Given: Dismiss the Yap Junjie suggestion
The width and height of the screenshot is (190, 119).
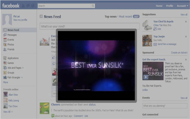Looking at the screenshot, I should coord(186,37).
